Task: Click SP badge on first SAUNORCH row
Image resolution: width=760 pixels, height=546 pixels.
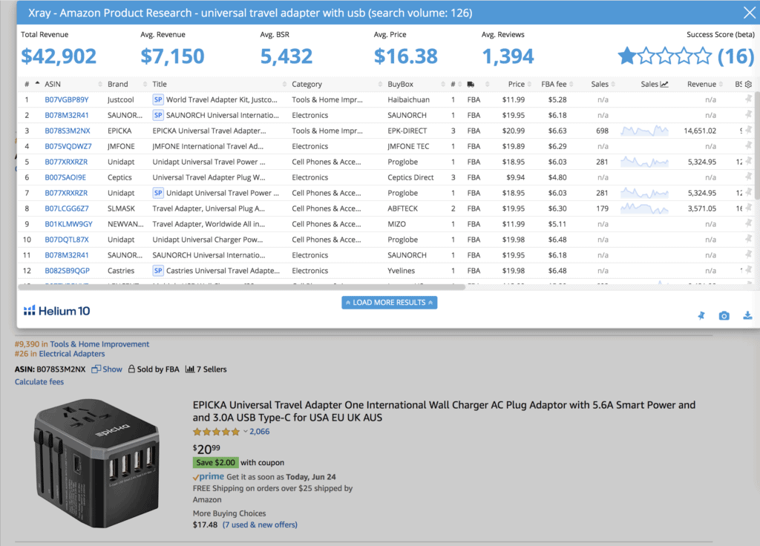Action: (x=158, y=115)
